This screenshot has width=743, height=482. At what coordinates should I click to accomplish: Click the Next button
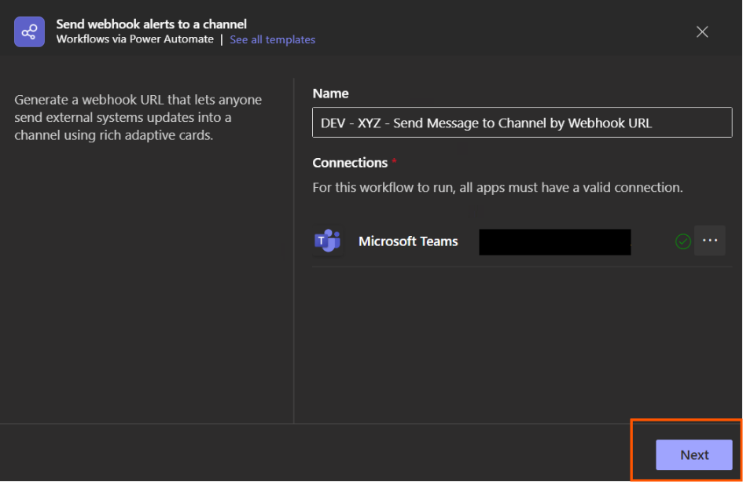[x=694, y=455]
